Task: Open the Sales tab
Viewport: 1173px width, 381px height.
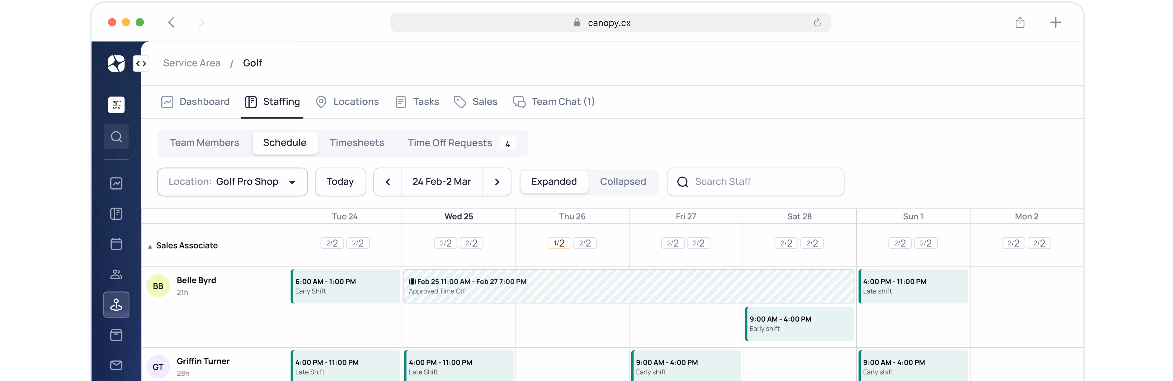Action: pos(475,102)
